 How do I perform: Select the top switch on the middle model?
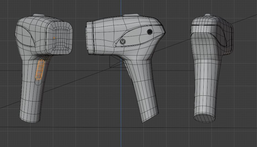[131, 15]
